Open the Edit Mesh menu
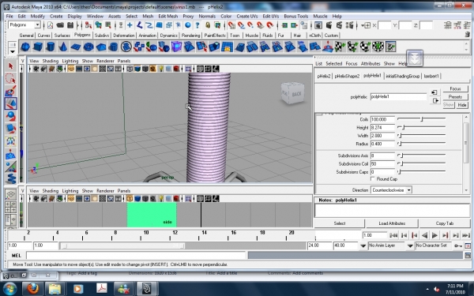474x296 pixels. pyautogui.click(x=167, y=16)
